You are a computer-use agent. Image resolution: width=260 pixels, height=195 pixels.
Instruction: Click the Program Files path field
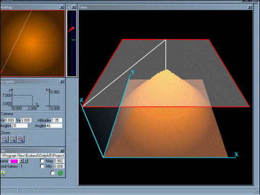click(32, 155)
